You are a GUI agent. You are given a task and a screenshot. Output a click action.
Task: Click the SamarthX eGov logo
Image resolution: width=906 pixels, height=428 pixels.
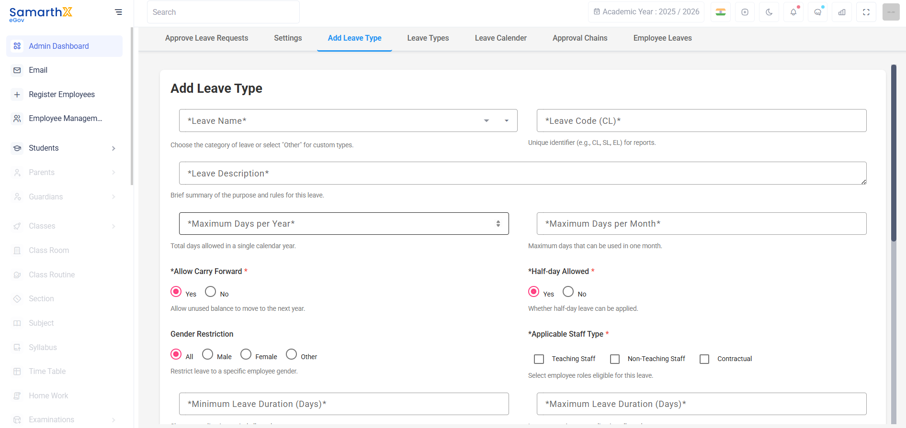[41, 14]
